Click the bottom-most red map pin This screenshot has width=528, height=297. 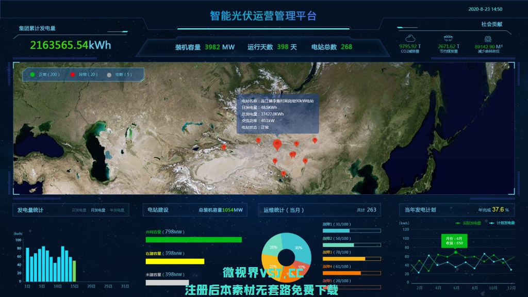pyautogui.click(x=283, y=173)
